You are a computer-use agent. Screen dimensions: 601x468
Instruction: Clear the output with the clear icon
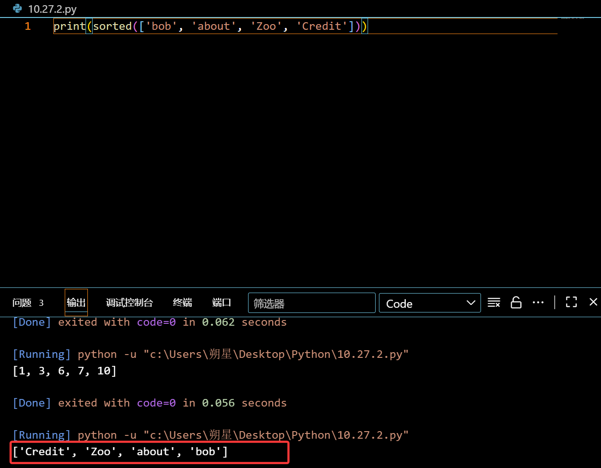click(494, 303)
